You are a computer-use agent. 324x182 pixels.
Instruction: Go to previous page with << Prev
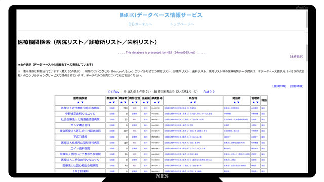(113, 92)
